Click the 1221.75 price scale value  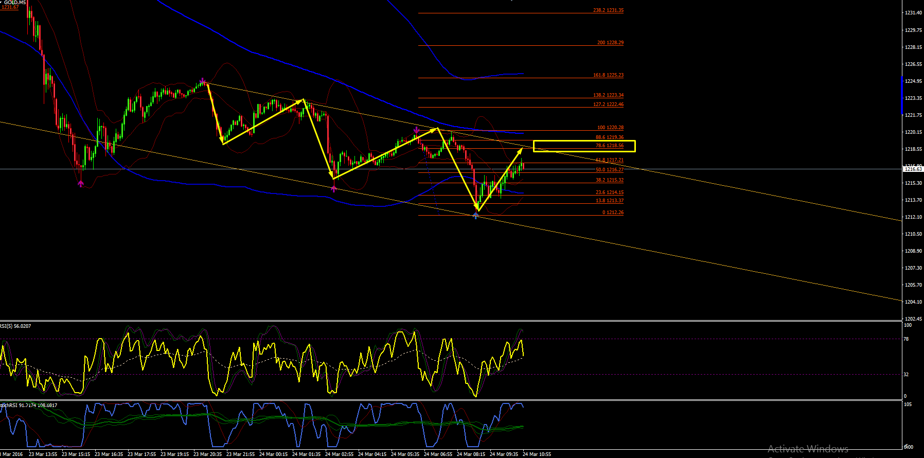click(x=913, y=115)
